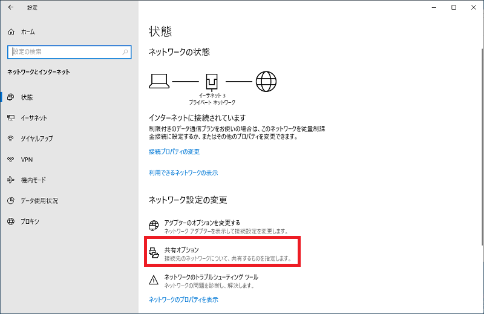
Task: Maximize the 設定 window
Action: [454, 7]
